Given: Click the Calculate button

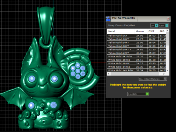Looking at the screenshot, I should coord(138,94).
